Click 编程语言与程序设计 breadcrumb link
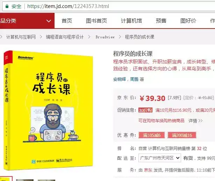215x181 pixels. 65,37
